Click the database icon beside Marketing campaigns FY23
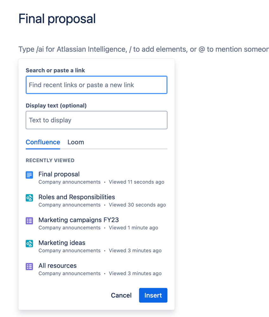 pos(29,220)
